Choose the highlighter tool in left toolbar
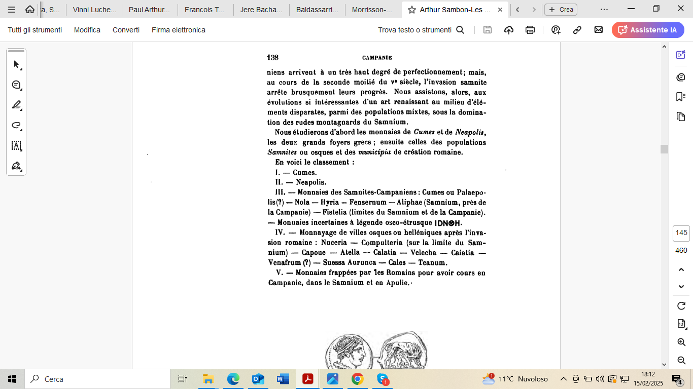 tap(16, 105)
